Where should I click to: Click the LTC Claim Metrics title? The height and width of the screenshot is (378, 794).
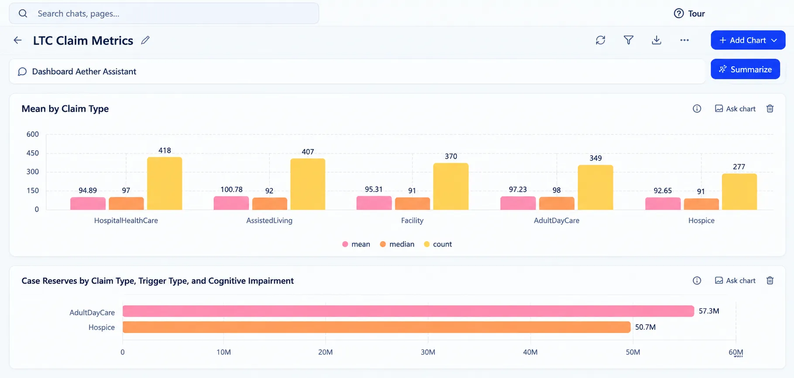83,41
